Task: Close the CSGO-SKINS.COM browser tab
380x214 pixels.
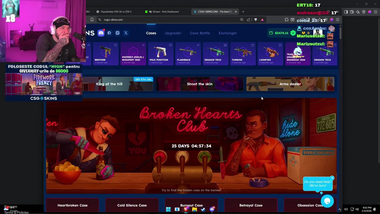Action: pos(236,12)
